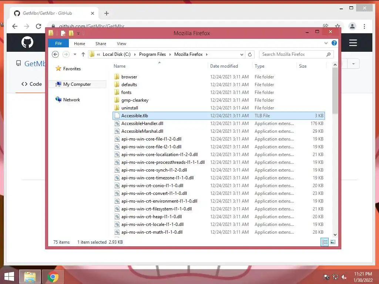379x284 pixels.
Task: Open the Customize Quick Access Toolbar dropdown
Action: click(78, 33)
